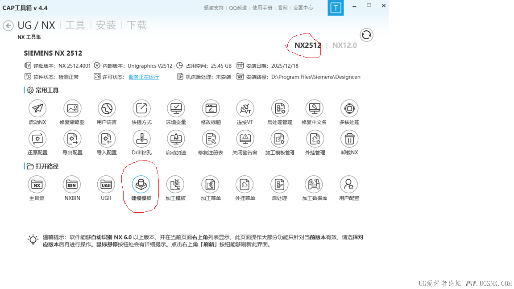Image resolution: width=514 pixels, height=289 pixels.
Task: Click the refresh button at top right
Action: click(366, 35)
